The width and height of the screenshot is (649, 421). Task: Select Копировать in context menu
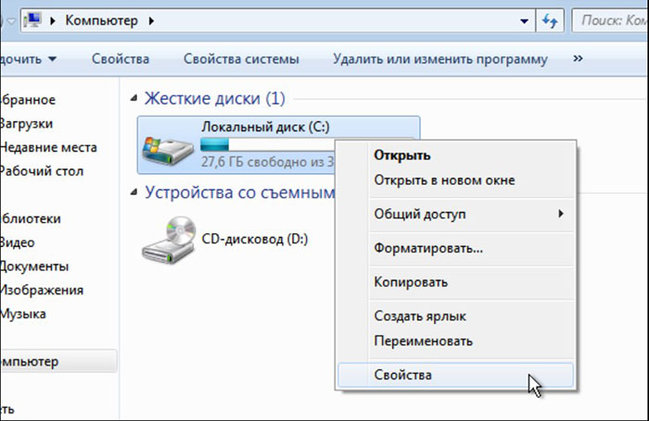tap(456, 282)
